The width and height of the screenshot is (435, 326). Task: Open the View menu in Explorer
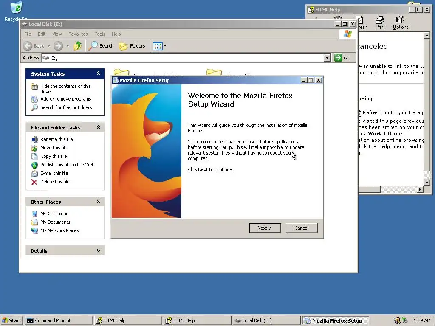click(x=57, y=34)
